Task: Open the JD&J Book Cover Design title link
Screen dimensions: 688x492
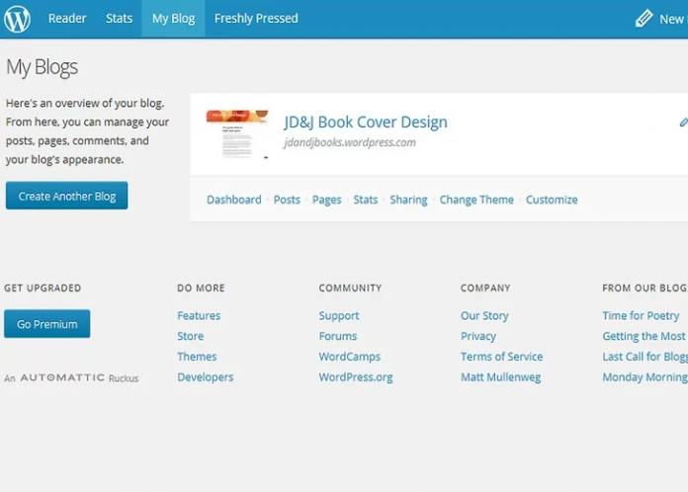Action: coord(365,123)
